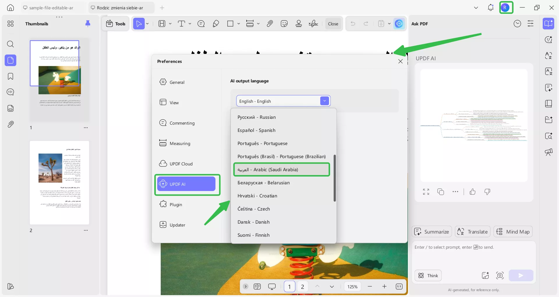Image resolution: width=559 pixels, height=297 pixels.
Task: Open General preferences section
Action: click(186, 82)
